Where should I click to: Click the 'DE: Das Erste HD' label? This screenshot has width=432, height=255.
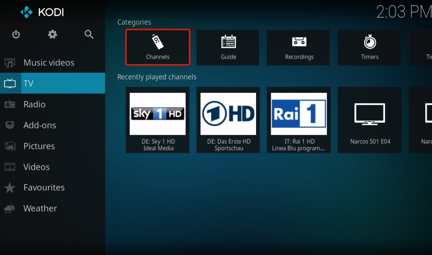(x=229, y=141)
